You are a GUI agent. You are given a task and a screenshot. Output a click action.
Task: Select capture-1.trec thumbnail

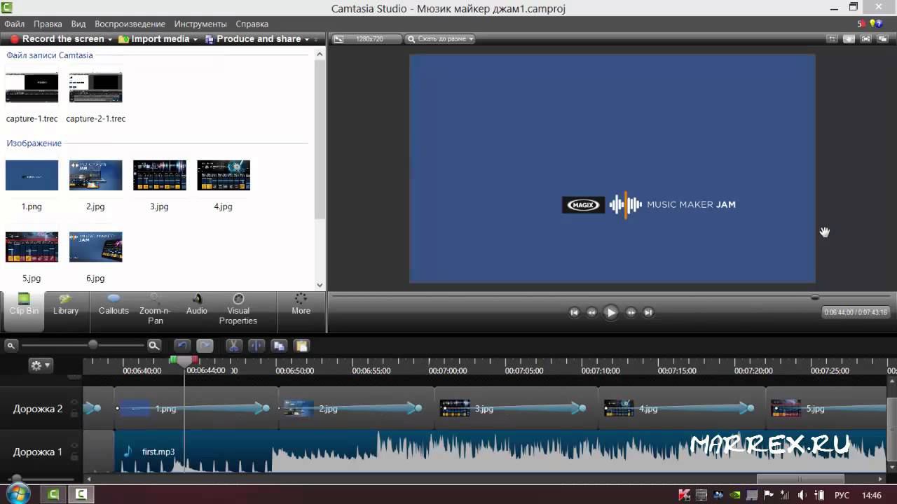pos(32,87)
